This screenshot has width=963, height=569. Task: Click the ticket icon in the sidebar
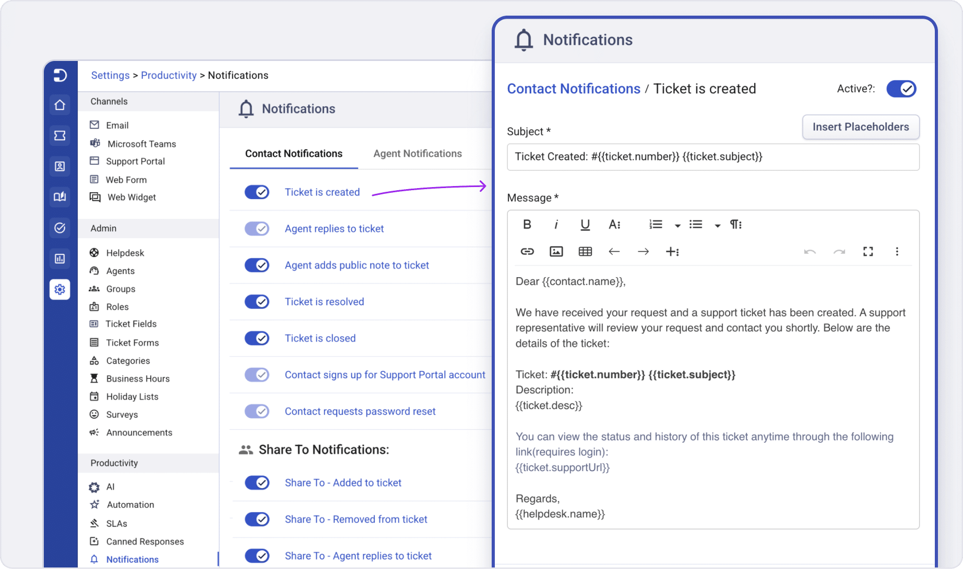[60, 135]
